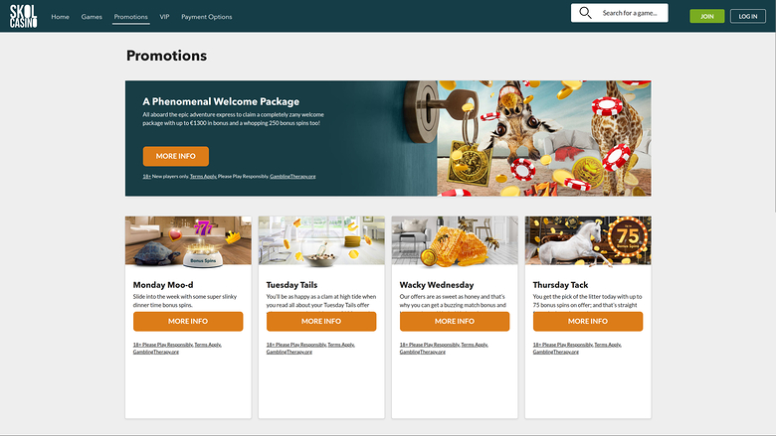
Task: Select the Wacky Wednesday honeycomb image
Action: (x=455, y=241)
